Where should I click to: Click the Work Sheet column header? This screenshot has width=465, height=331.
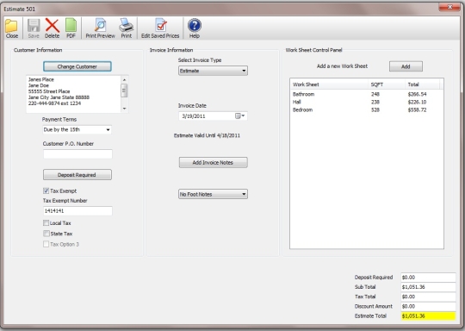click(x=329, y=84)
